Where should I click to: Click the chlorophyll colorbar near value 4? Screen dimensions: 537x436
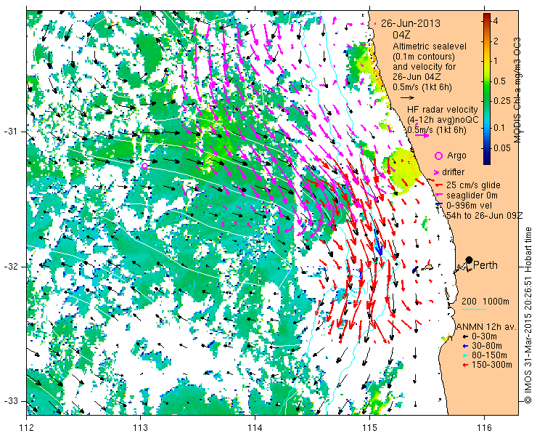coord(487,20)
